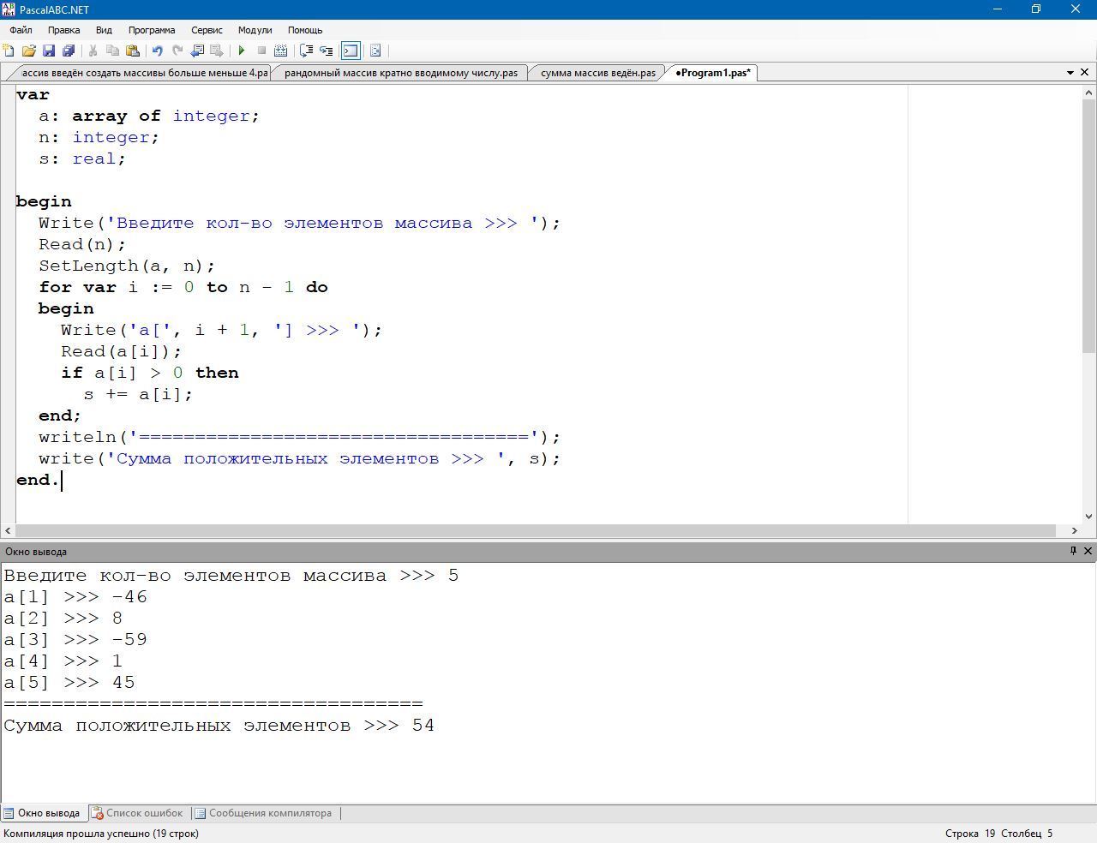Screen dimensions: 1097x843
Task: Click output line 'Сумма положительных элементов >>> 54'
Action: tap(219, 726)
